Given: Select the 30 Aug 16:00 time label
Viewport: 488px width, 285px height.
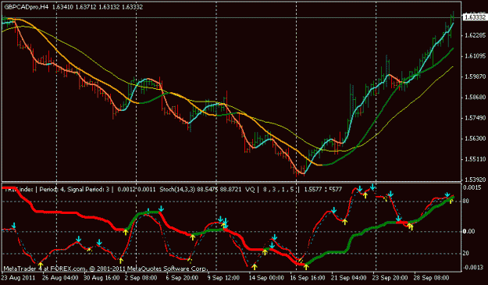Looking at the screenshot, I should [102, 277].
